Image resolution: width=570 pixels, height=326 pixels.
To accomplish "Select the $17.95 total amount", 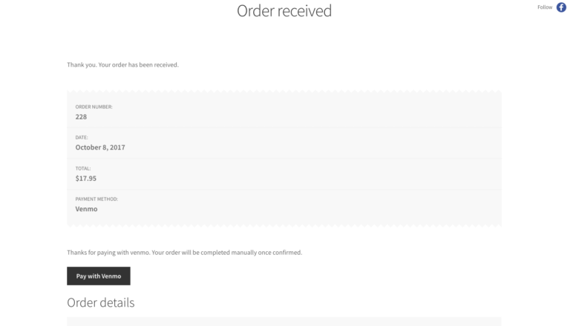I will (86, 179).
